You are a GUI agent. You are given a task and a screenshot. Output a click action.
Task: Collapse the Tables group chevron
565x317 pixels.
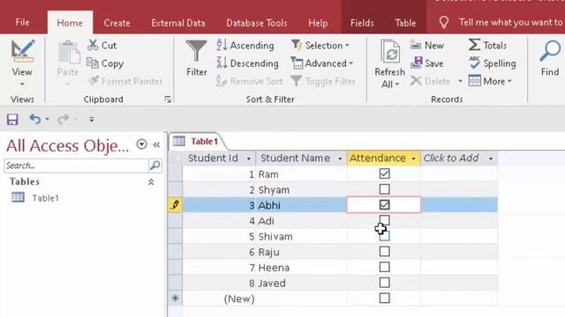[x=151, y=182]
